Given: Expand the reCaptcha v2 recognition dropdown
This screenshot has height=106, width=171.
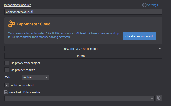Looking at the screenshot, I should [83, 49].
